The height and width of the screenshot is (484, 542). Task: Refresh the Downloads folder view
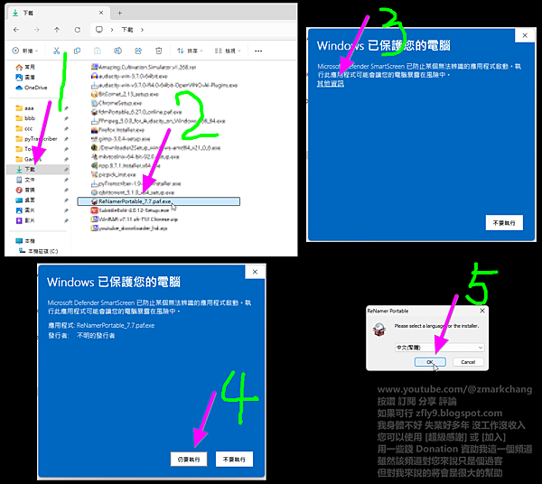(78, 30)
